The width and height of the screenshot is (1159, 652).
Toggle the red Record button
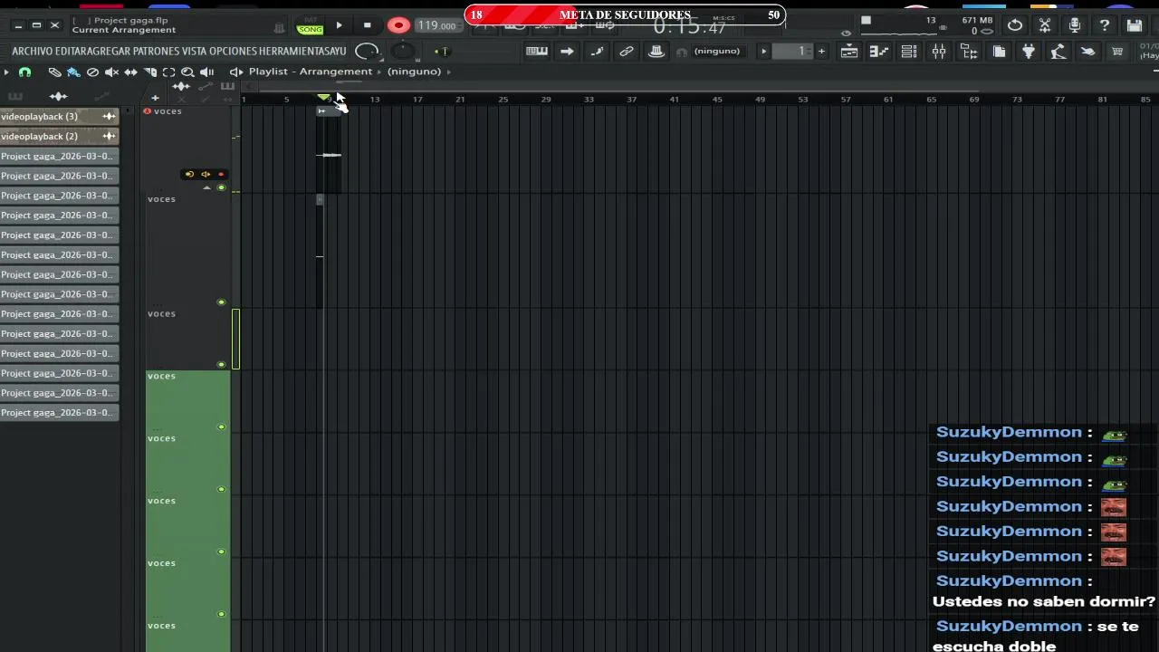click(398, 25)
